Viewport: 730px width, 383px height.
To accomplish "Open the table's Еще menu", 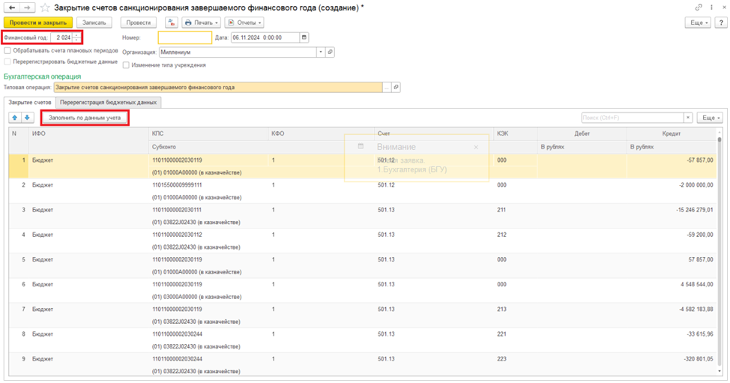I will 710,118.
